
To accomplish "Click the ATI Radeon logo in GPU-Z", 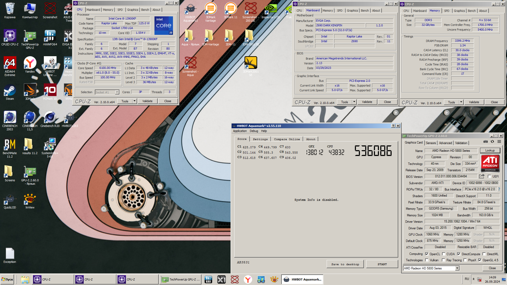I will click(x=490, y=163).
